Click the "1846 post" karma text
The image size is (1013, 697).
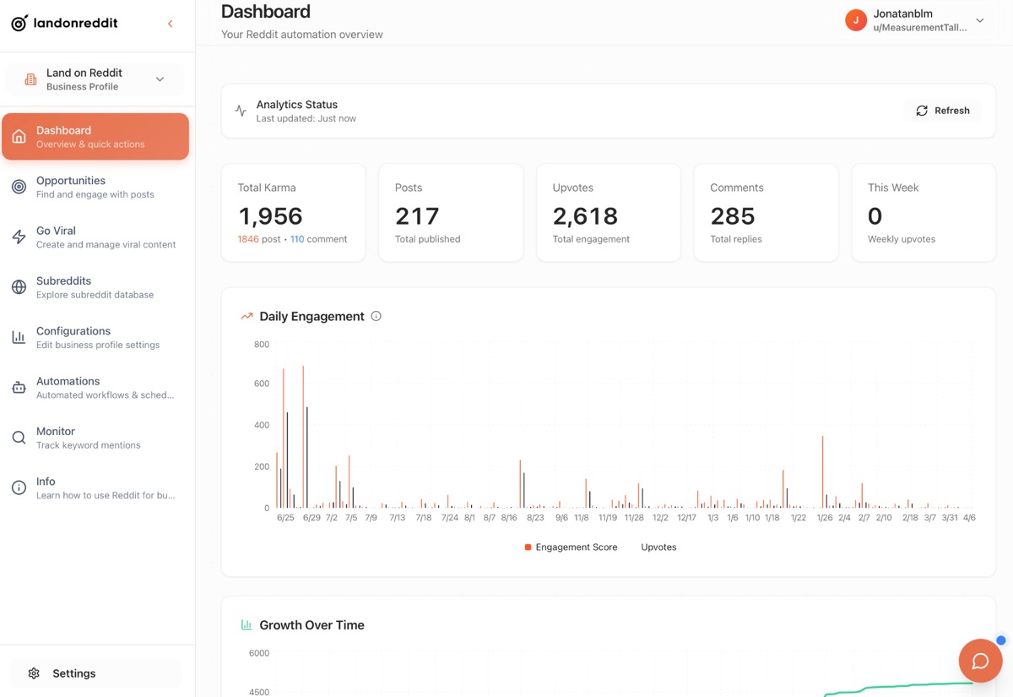tap(260, 239)
